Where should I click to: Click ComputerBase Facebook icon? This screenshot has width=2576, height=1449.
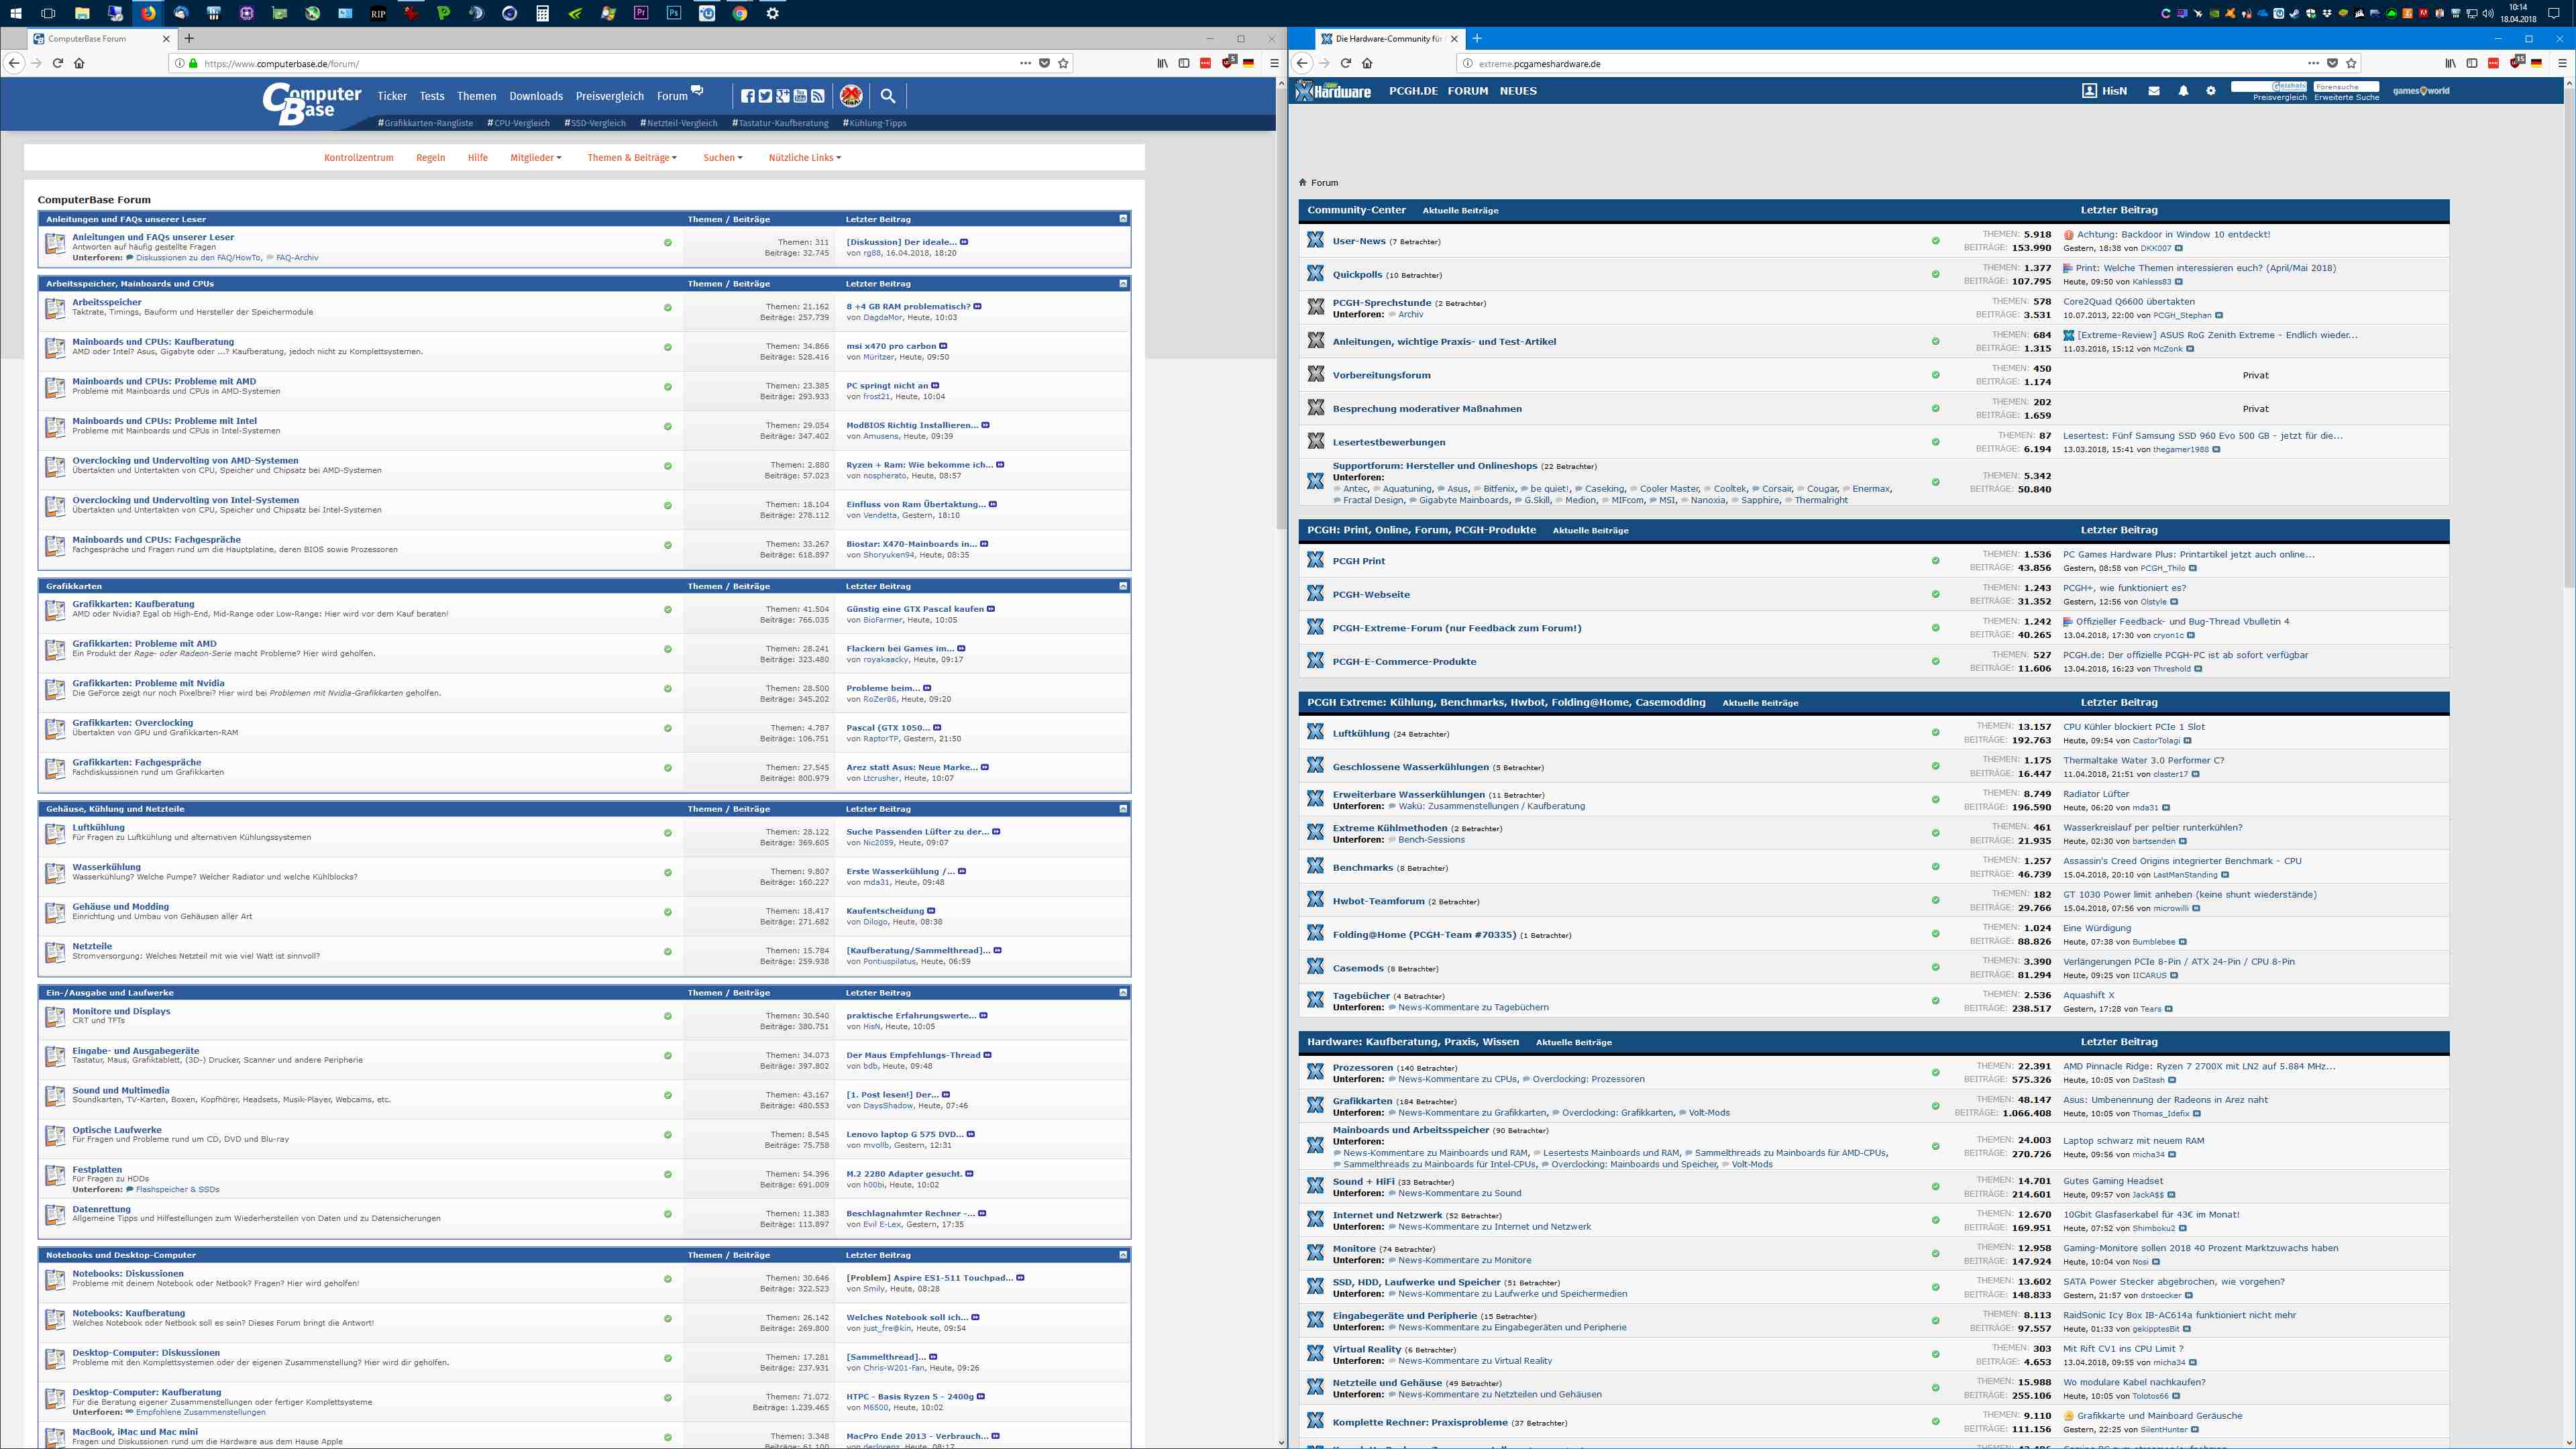pyautogui.click(x=747, y=96)
